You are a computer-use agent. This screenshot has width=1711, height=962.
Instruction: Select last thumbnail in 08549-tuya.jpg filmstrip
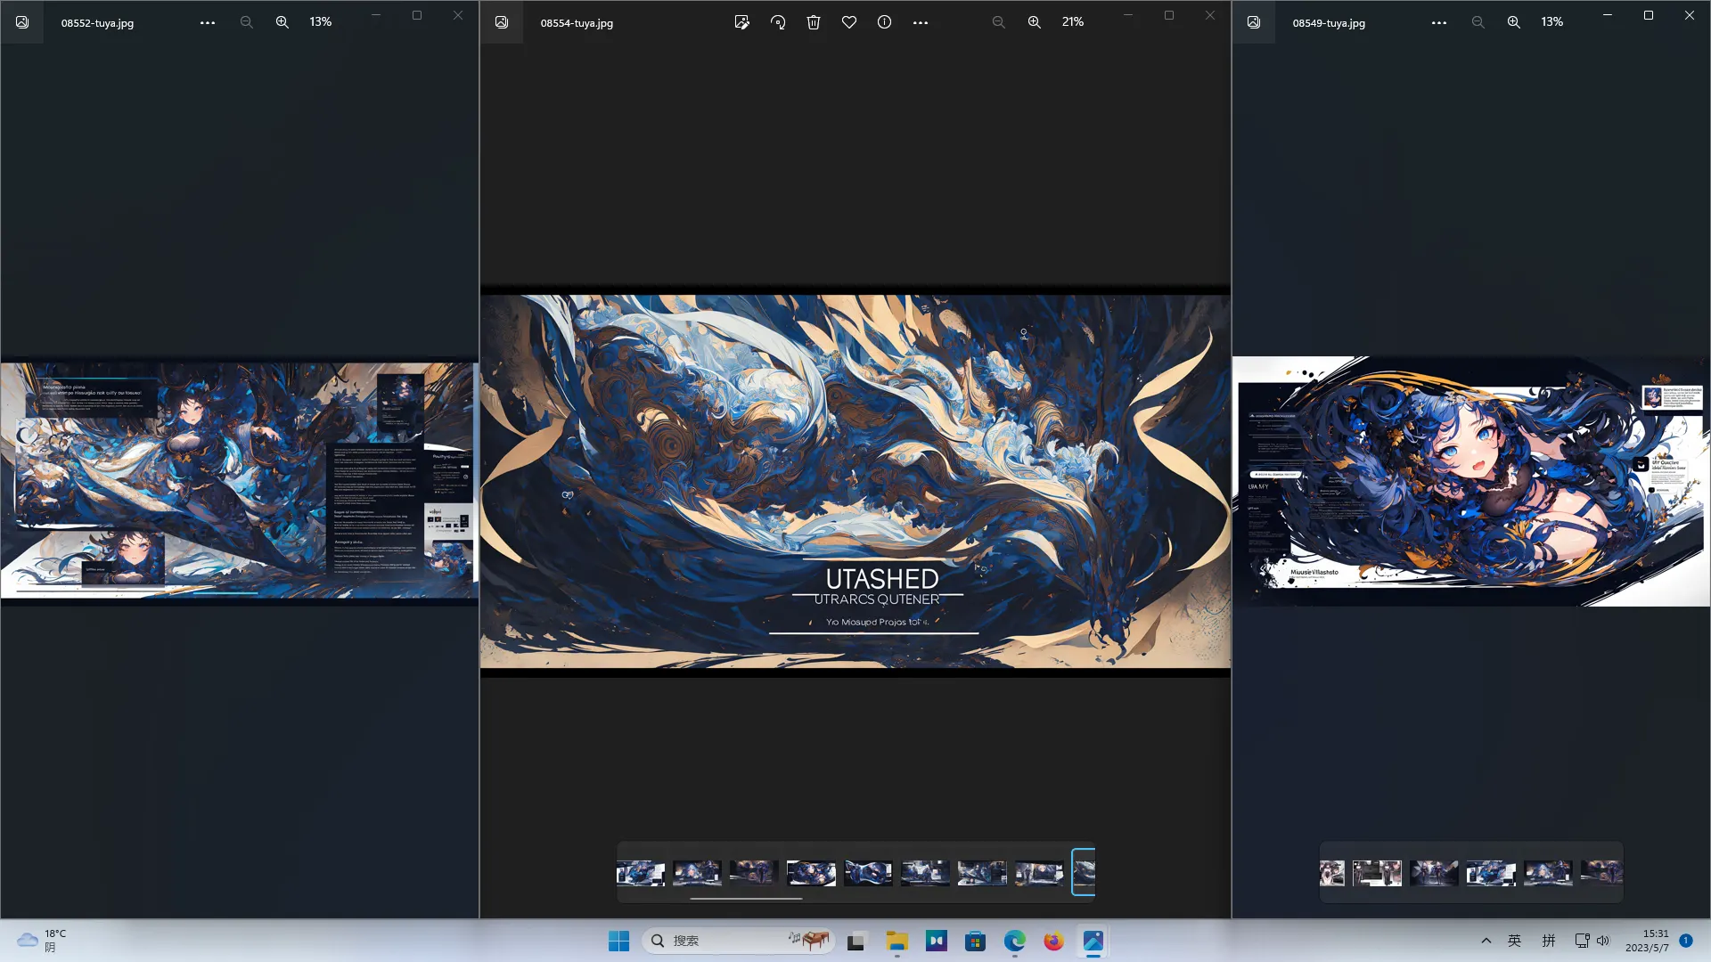click(1601, 873)
